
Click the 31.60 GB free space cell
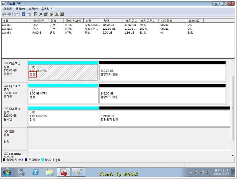click(130, 25)
